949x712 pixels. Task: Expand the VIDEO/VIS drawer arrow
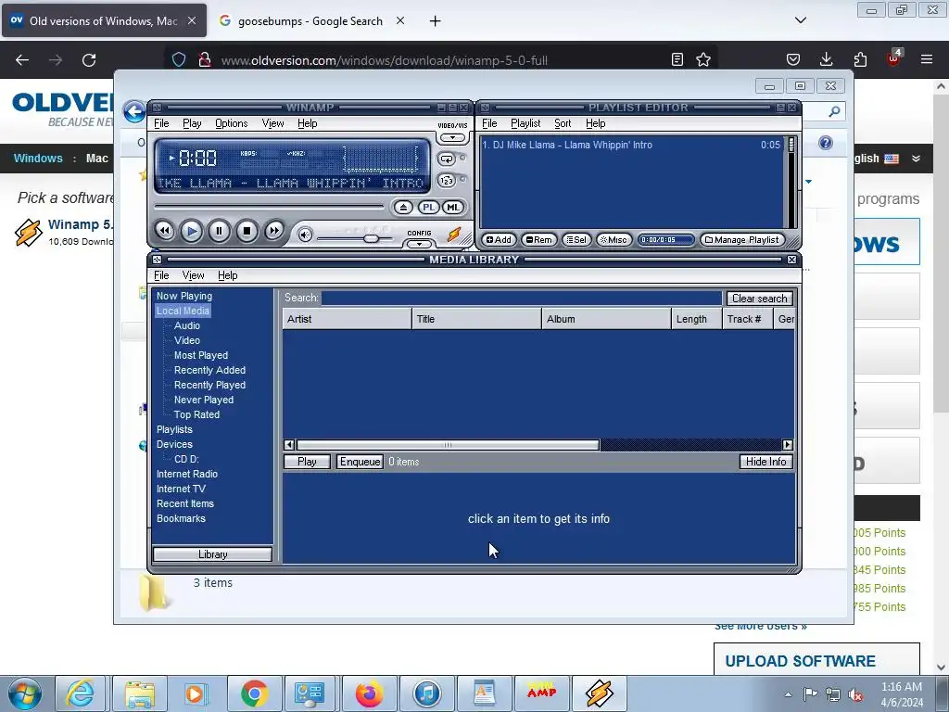pos(452,137)
